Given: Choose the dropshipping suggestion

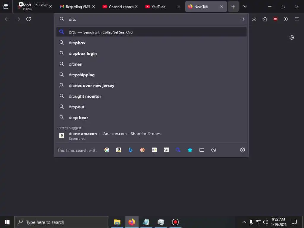Looking at the screenshot, I should 151,75.
